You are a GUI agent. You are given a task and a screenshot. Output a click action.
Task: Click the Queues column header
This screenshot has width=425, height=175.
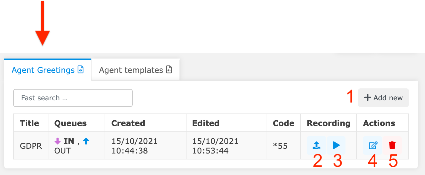[71, 123]
